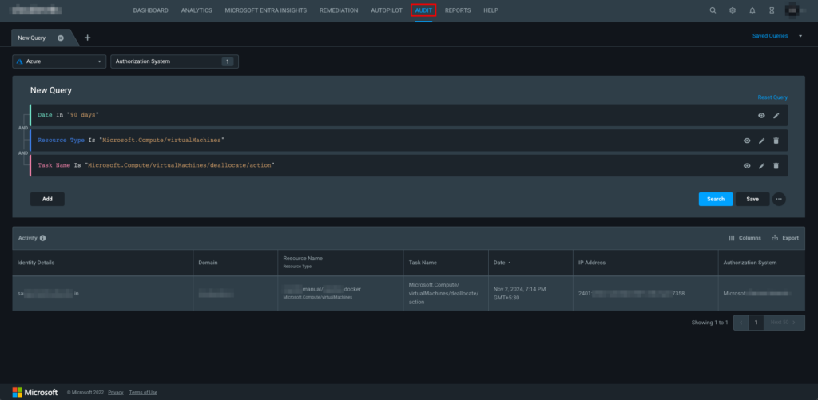Select the Audit menu

[423, 10]
